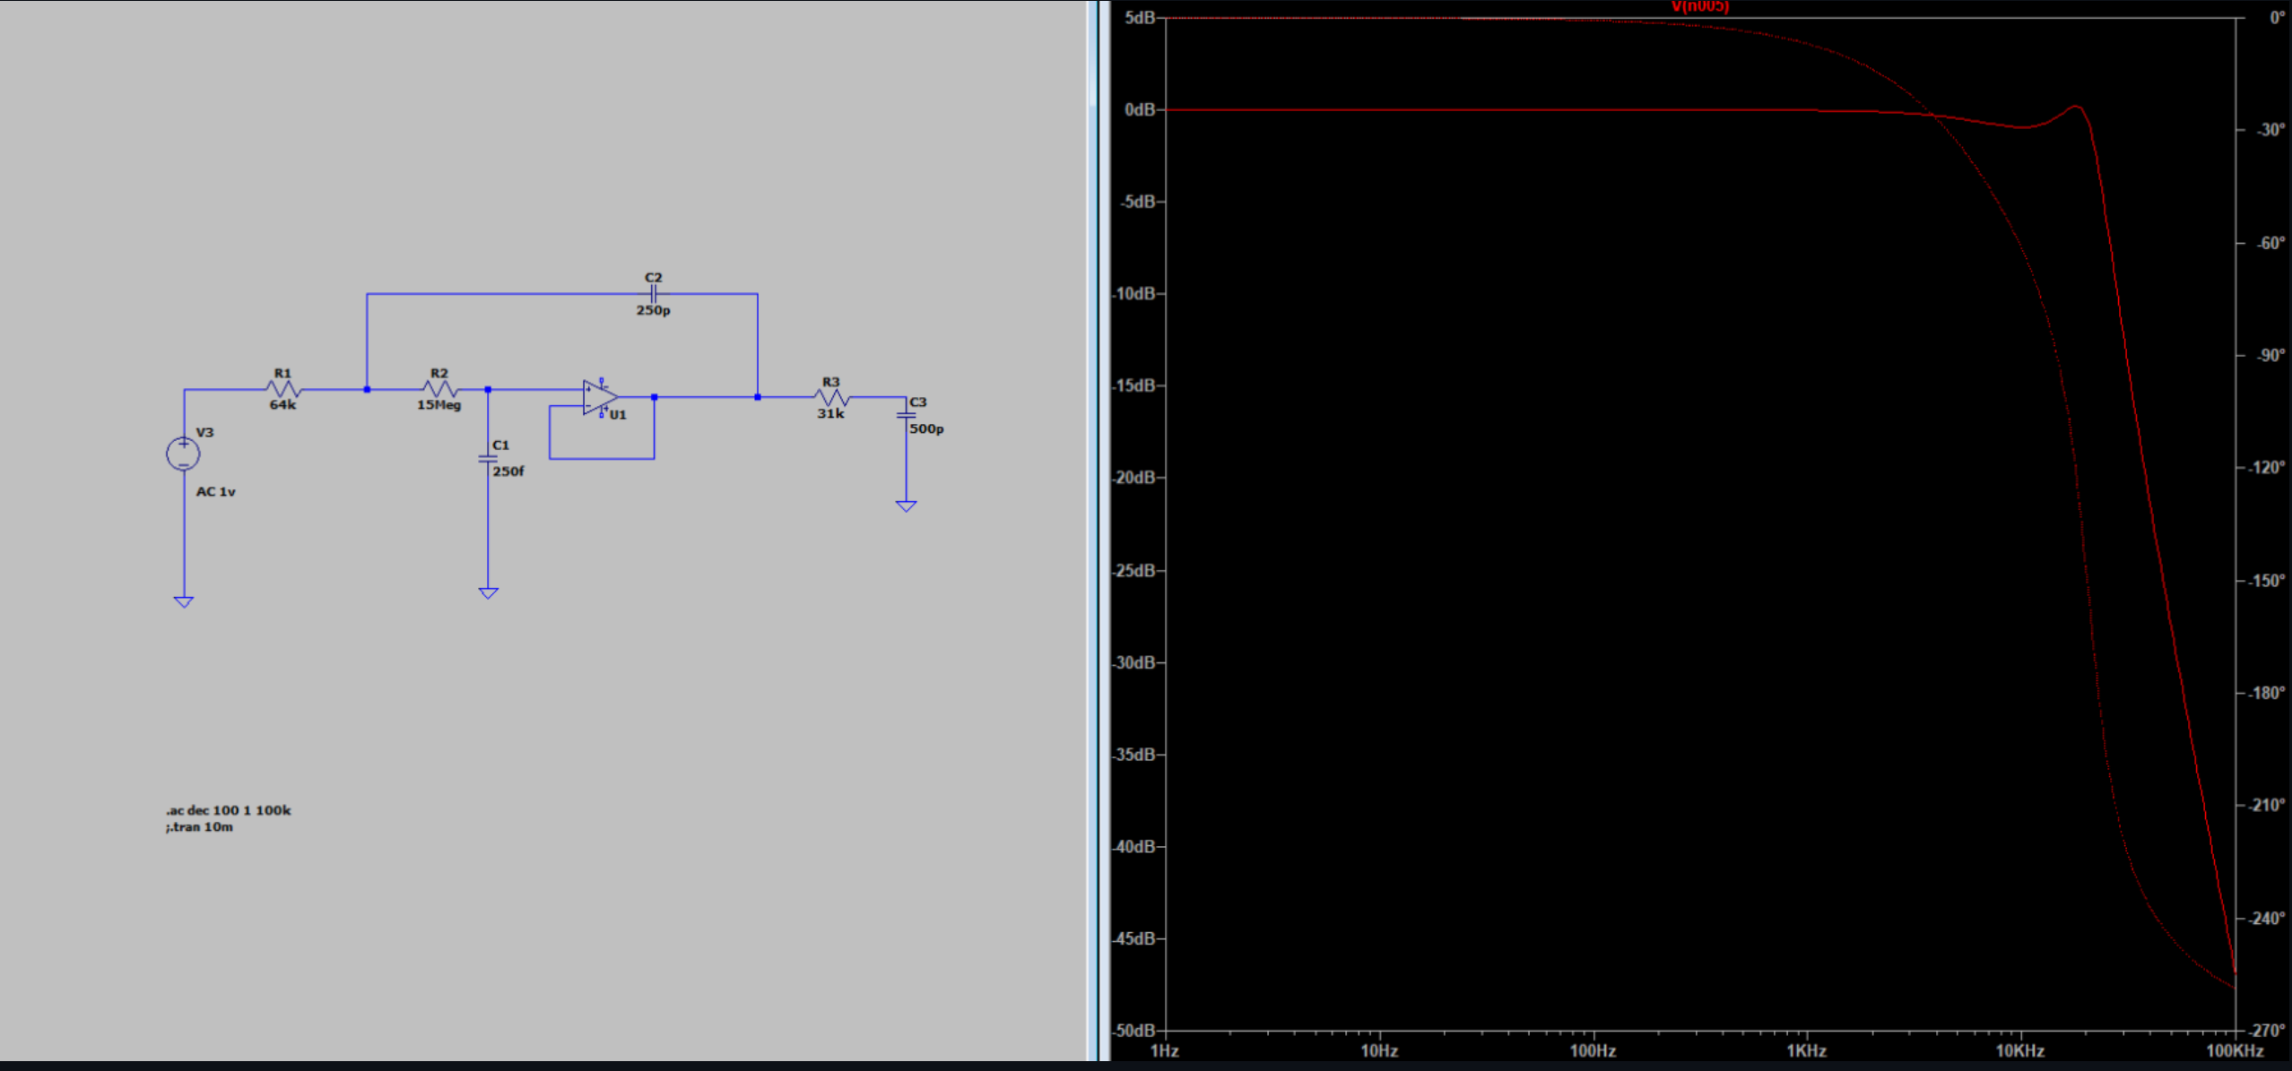Image resolution: width=2292 pixels, height=1071 pixels.
Task: Click the ;.tran 10m comment text
Action: pos(199,827)
